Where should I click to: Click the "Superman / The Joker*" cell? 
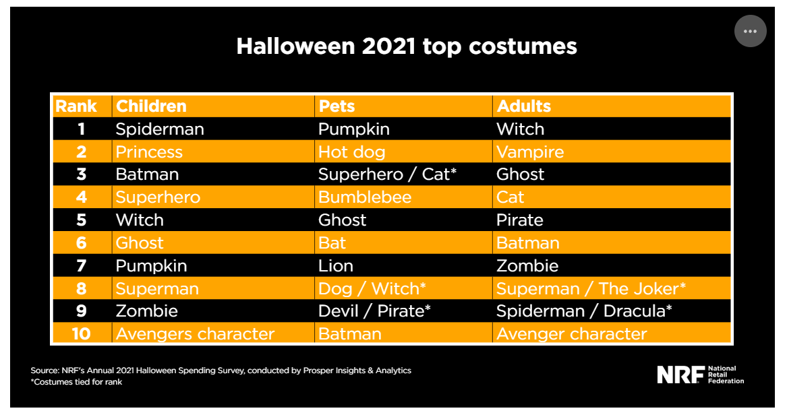click(x=591, y=288)
